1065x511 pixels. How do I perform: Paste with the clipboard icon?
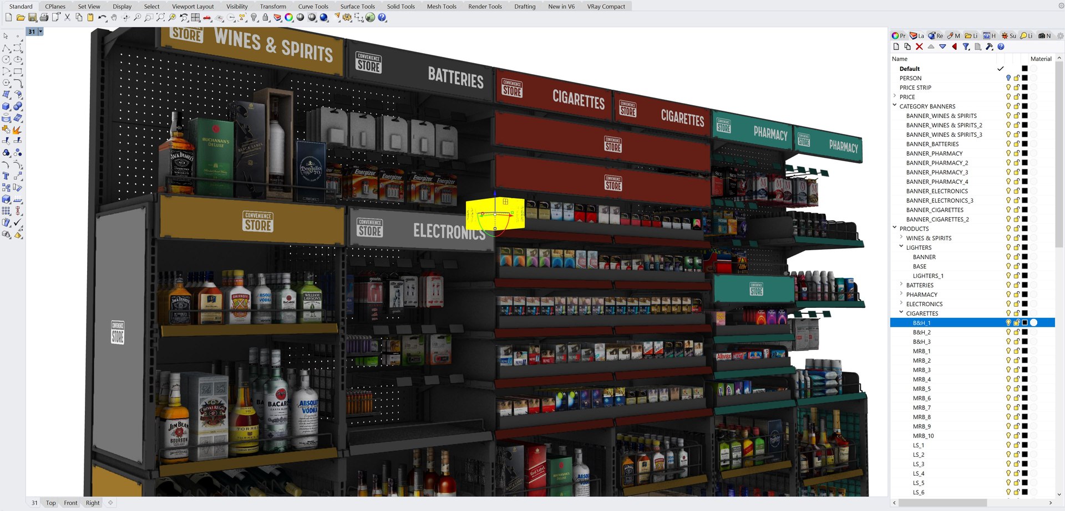point(90,18)
